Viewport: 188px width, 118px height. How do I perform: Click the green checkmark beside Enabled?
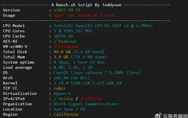click(55, 41)
